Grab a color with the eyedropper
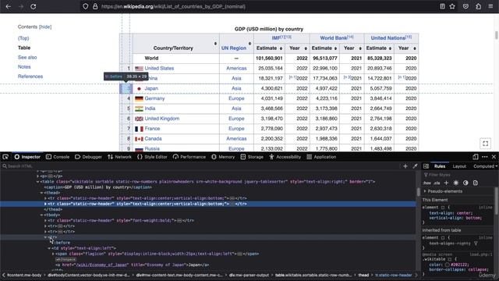499x281 pixels. click(x=415, y=166)
